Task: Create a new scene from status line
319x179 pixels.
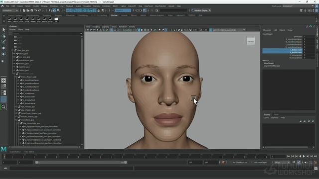Action: 24,10
